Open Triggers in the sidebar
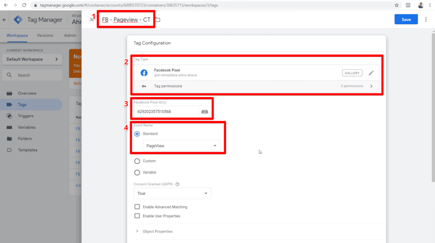Image resolution: width=435 pixels, height=243 pixels. (25, 116)
